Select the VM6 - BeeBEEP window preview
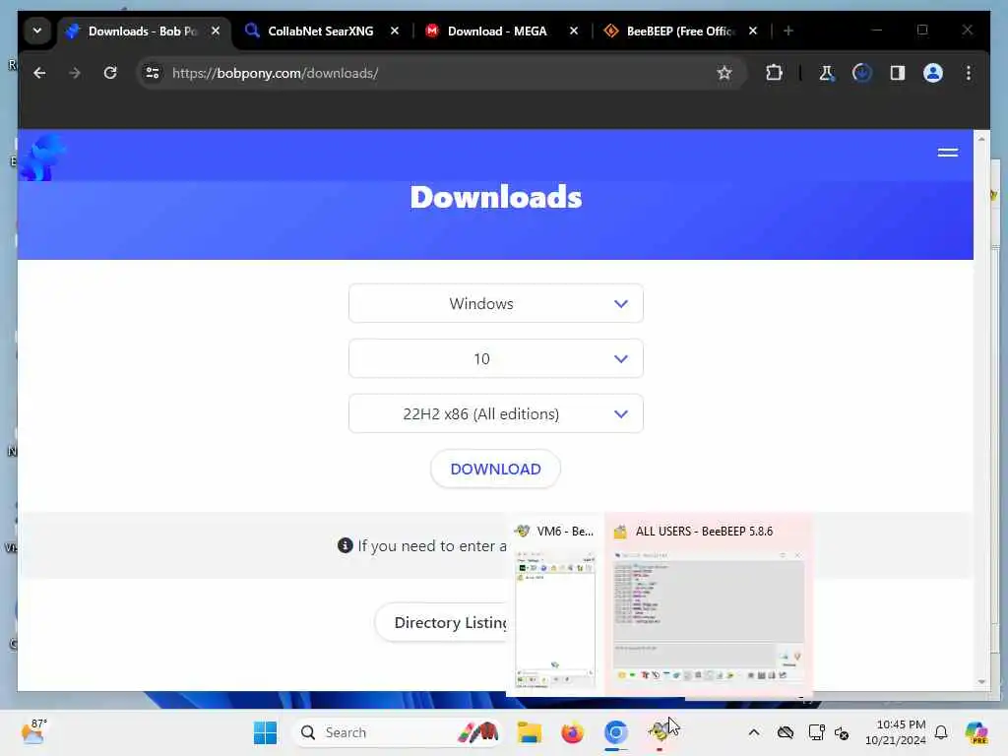This screenshot has height=756, width=1008. pos(555,605)
